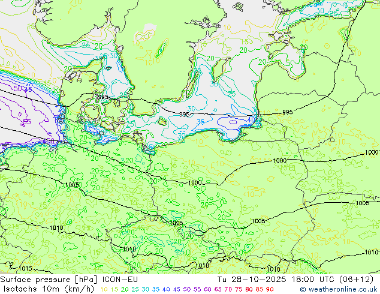Click the "Isotachs 10m (km/h)" legend caption

49,289
